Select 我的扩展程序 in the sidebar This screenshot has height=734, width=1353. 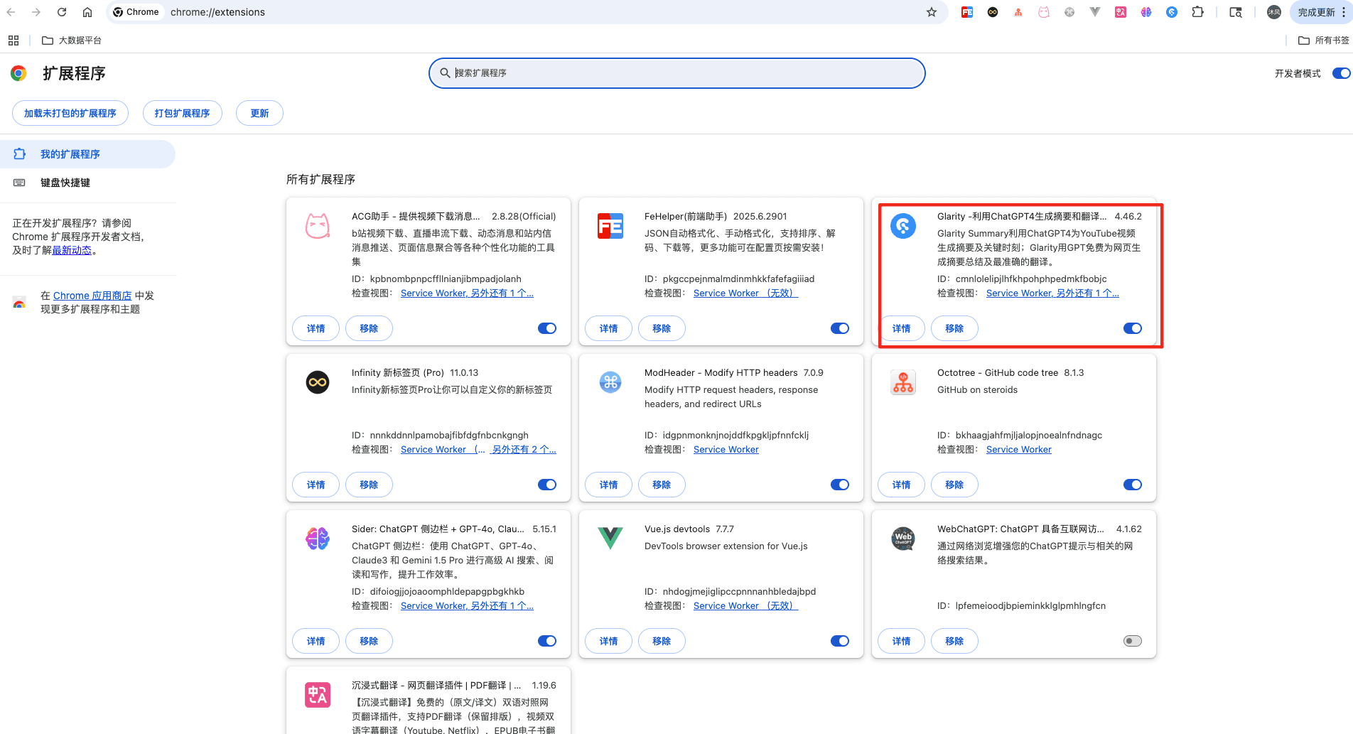click(87, 154)
